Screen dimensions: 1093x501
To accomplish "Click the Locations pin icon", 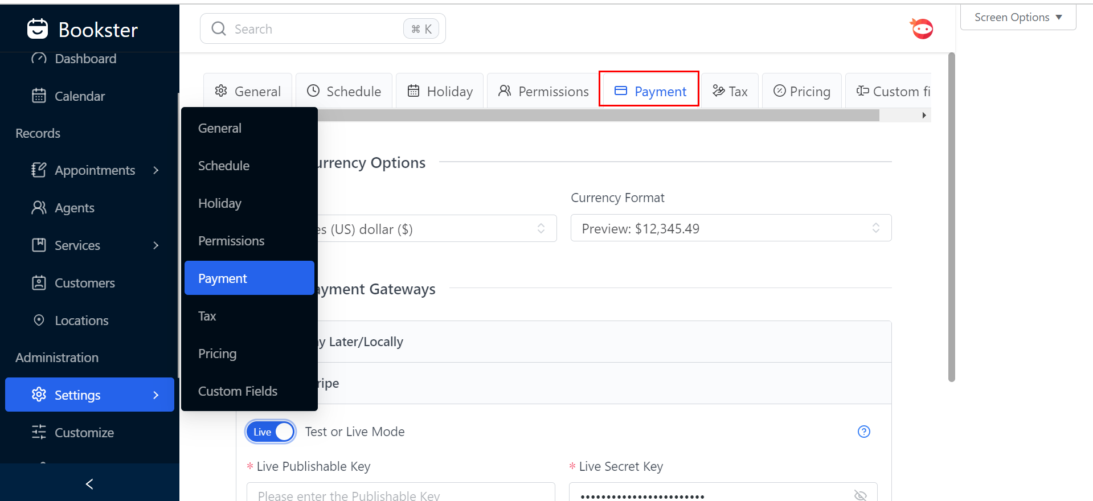I will pyautogui.click(x=39, y=320).
